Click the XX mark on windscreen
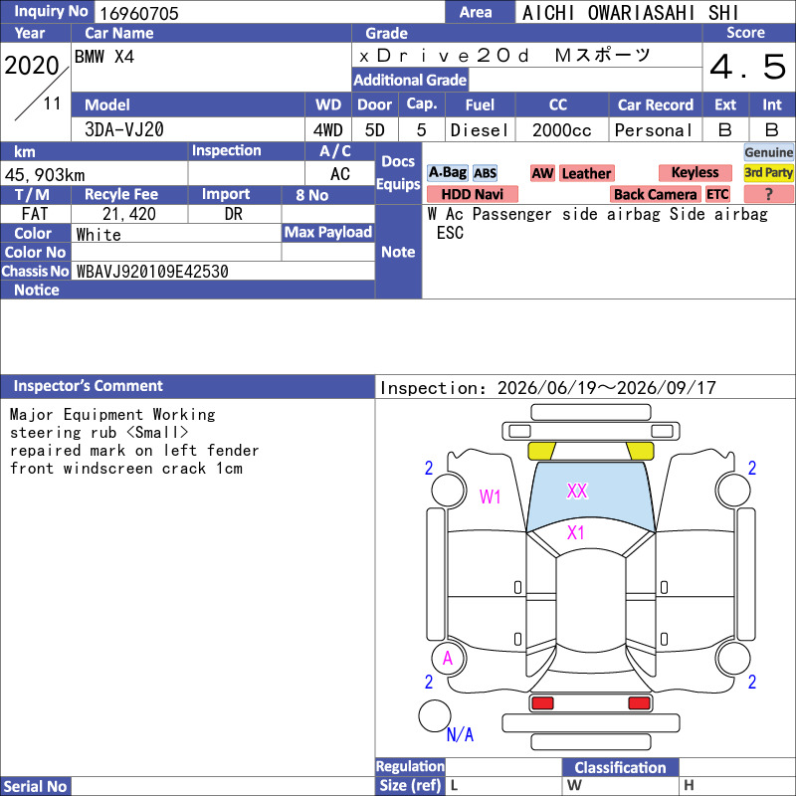 coord(577,491)
